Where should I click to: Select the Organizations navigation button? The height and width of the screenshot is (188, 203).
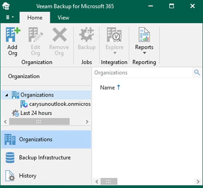[36, 139]
